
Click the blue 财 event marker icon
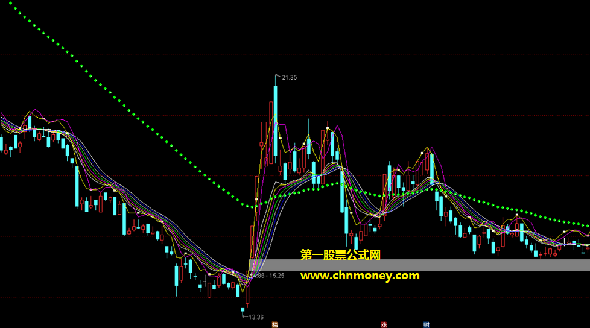pyautogui.click(x=427, y=324)
